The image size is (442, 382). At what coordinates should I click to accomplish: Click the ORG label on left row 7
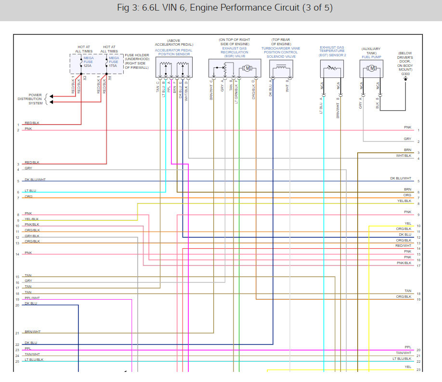click(x=28, y=196)
